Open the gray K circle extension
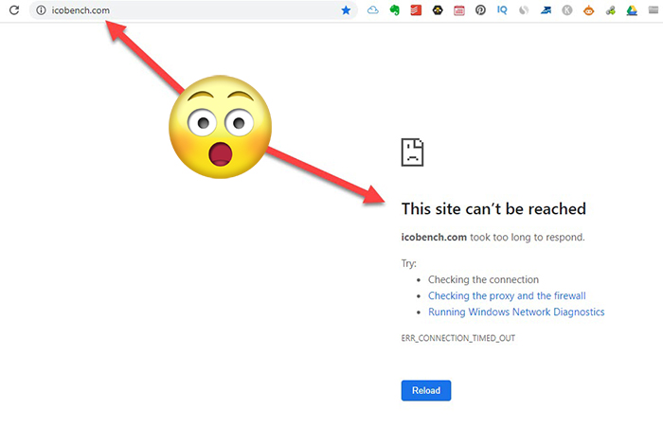Viewport: 663px width, 428px height. pos(567,10)
